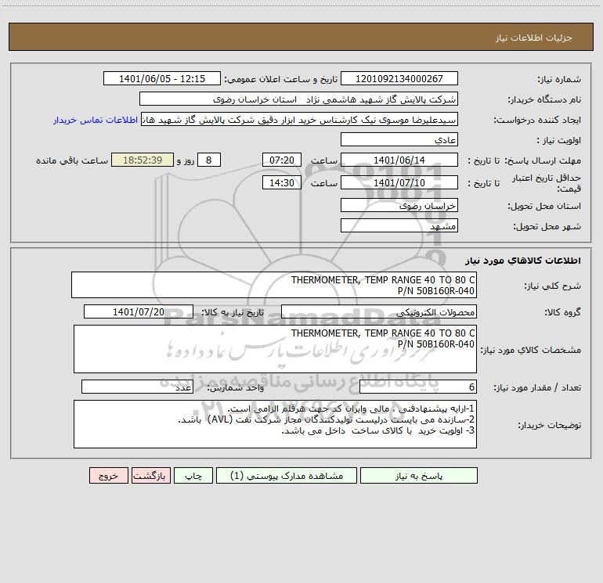This screenshot has height=583, width=603.
Task: Click the ساعت باقی مانده label
Action: [x=72, y=160]
